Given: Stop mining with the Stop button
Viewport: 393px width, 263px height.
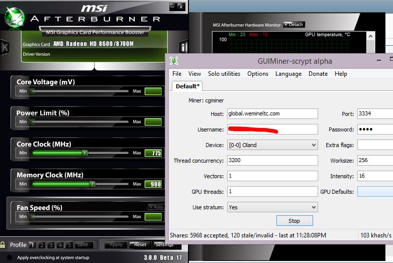Looking at the screenshot, I should [294, 221].
